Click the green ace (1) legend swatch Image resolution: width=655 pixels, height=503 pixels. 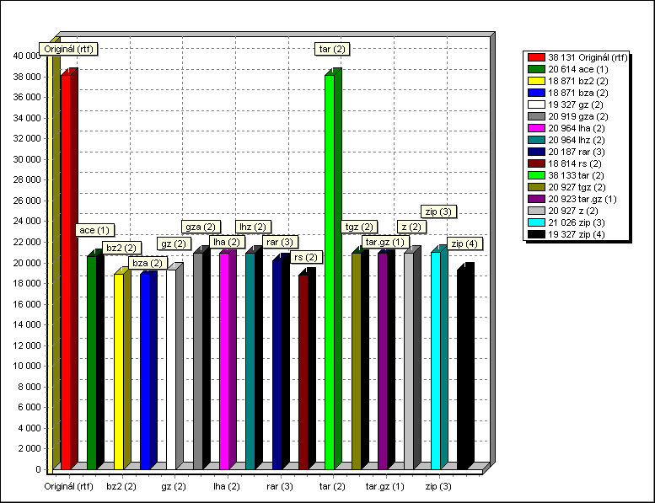coord(536,69)
